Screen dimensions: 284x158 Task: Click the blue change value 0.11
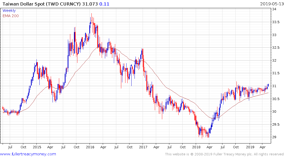tap(104, 4)
